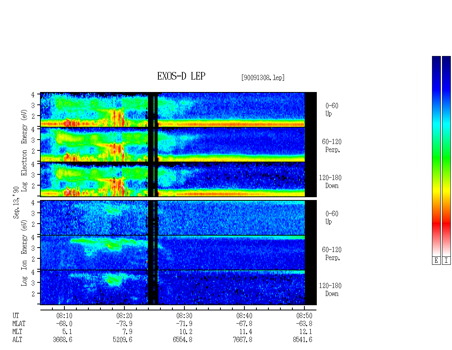Select the ALT value 7667.8

242,340
